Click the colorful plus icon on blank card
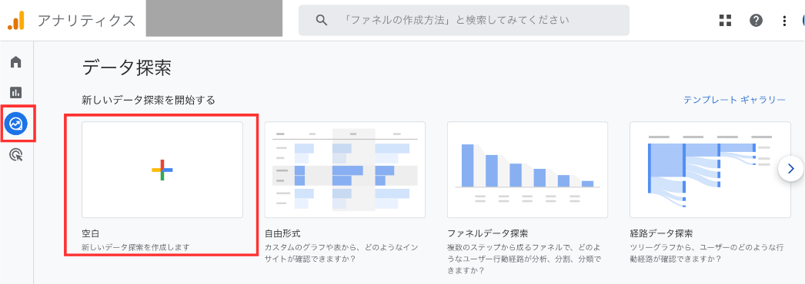Image resolution: width=805 pixels, height=284 pixels. [x=162, y=170]
